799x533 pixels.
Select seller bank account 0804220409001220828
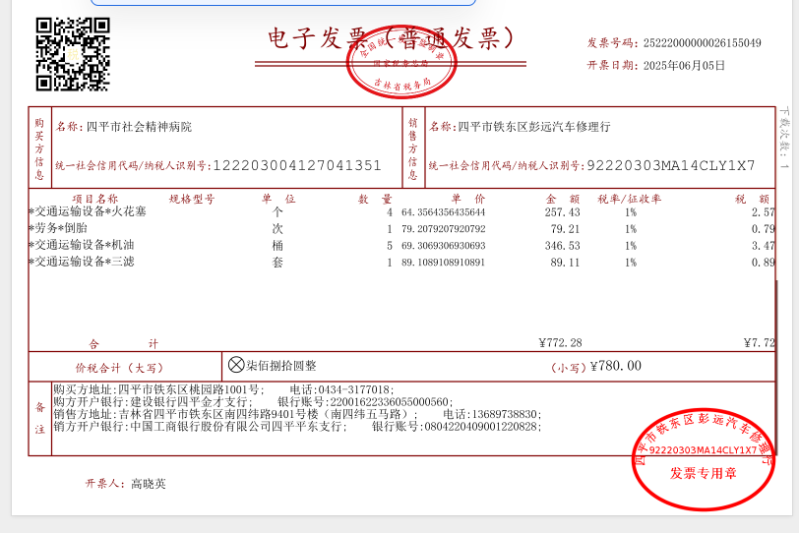[x=481, y=427]
